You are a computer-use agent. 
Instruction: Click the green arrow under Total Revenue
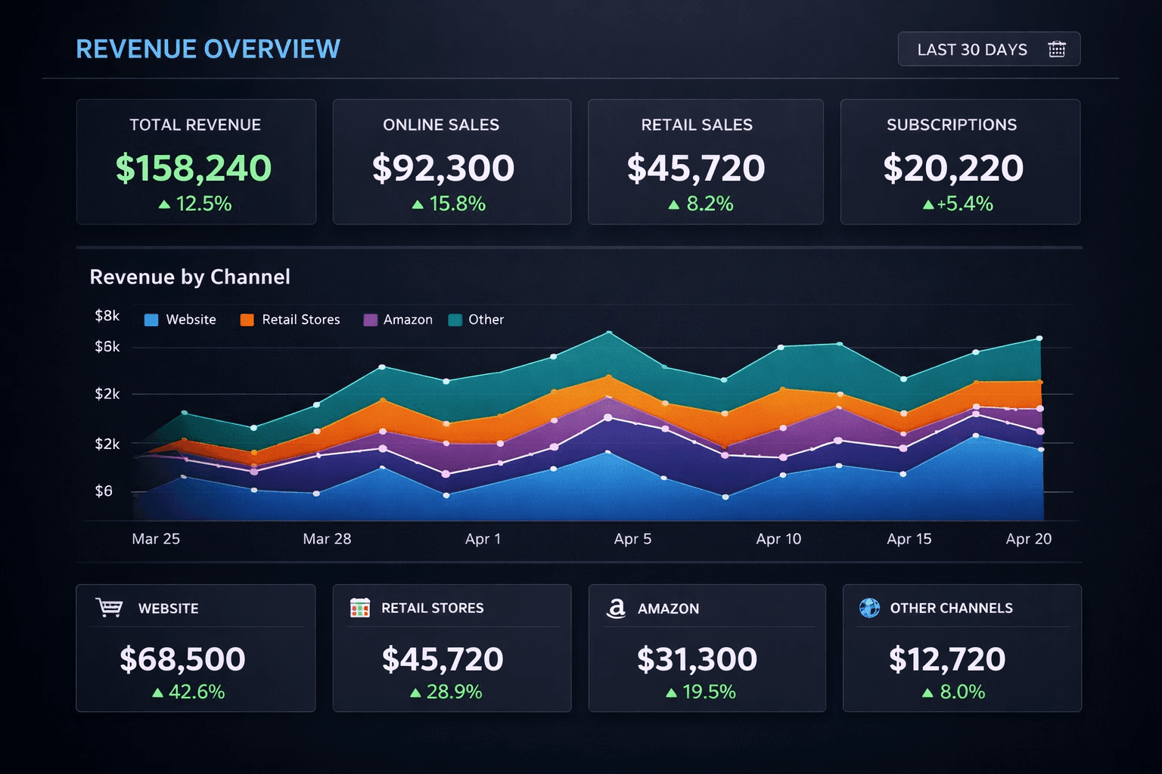point(164,204)
